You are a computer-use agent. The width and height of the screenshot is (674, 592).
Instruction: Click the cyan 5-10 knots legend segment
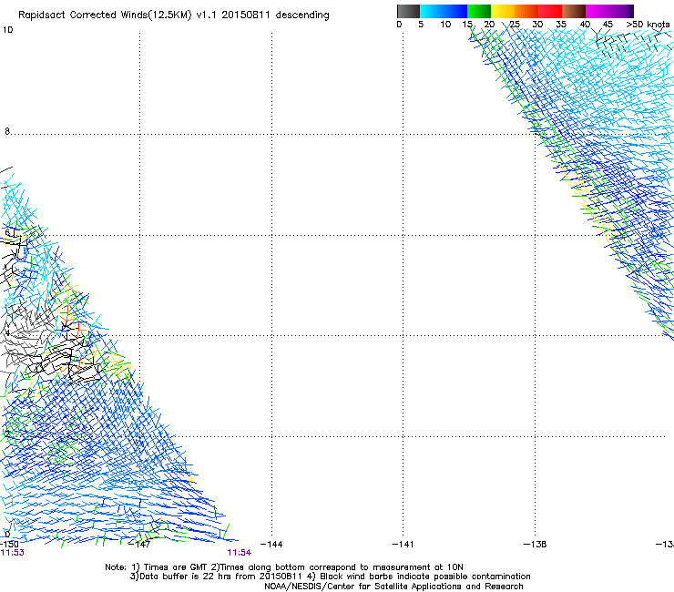tap(431, 11)
